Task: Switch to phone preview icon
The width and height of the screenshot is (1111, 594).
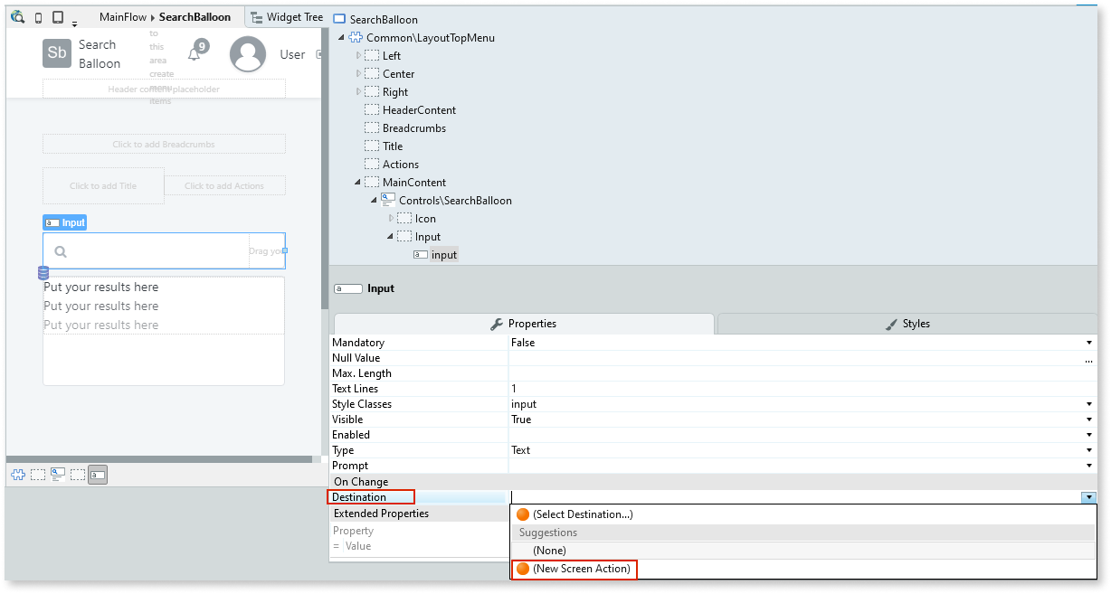Action: click(x=38, y=17)
